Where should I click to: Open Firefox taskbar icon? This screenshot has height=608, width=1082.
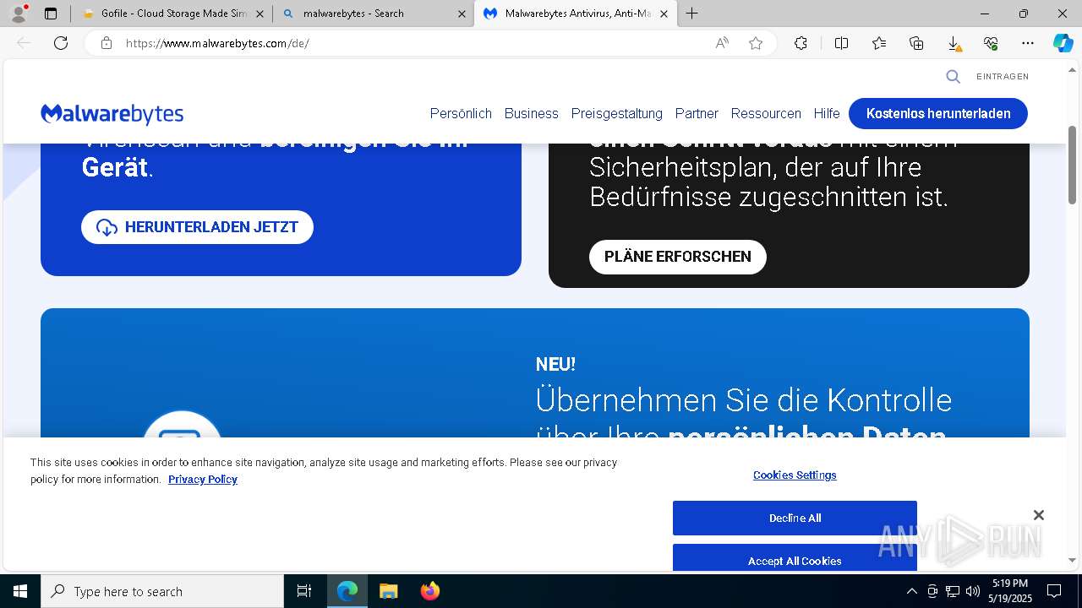click(x=429, y=591)
